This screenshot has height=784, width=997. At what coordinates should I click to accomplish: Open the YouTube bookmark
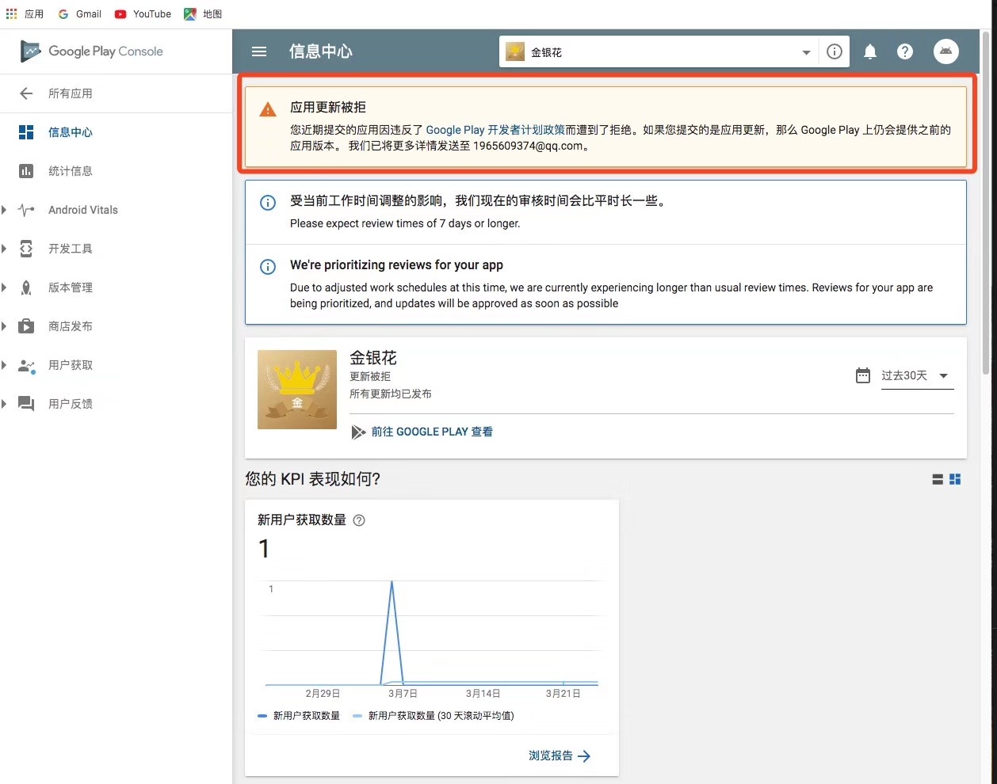[x=143, y=14]
